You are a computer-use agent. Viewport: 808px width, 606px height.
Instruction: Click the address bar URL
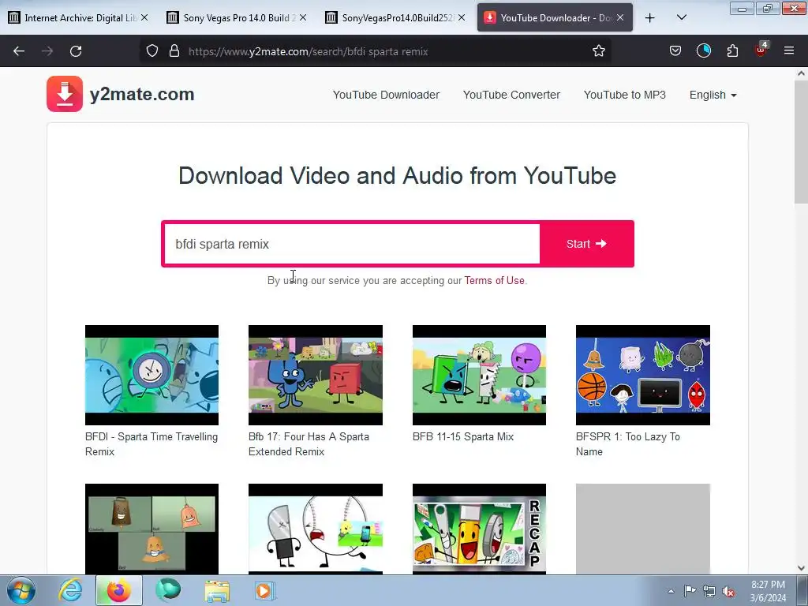309,51
